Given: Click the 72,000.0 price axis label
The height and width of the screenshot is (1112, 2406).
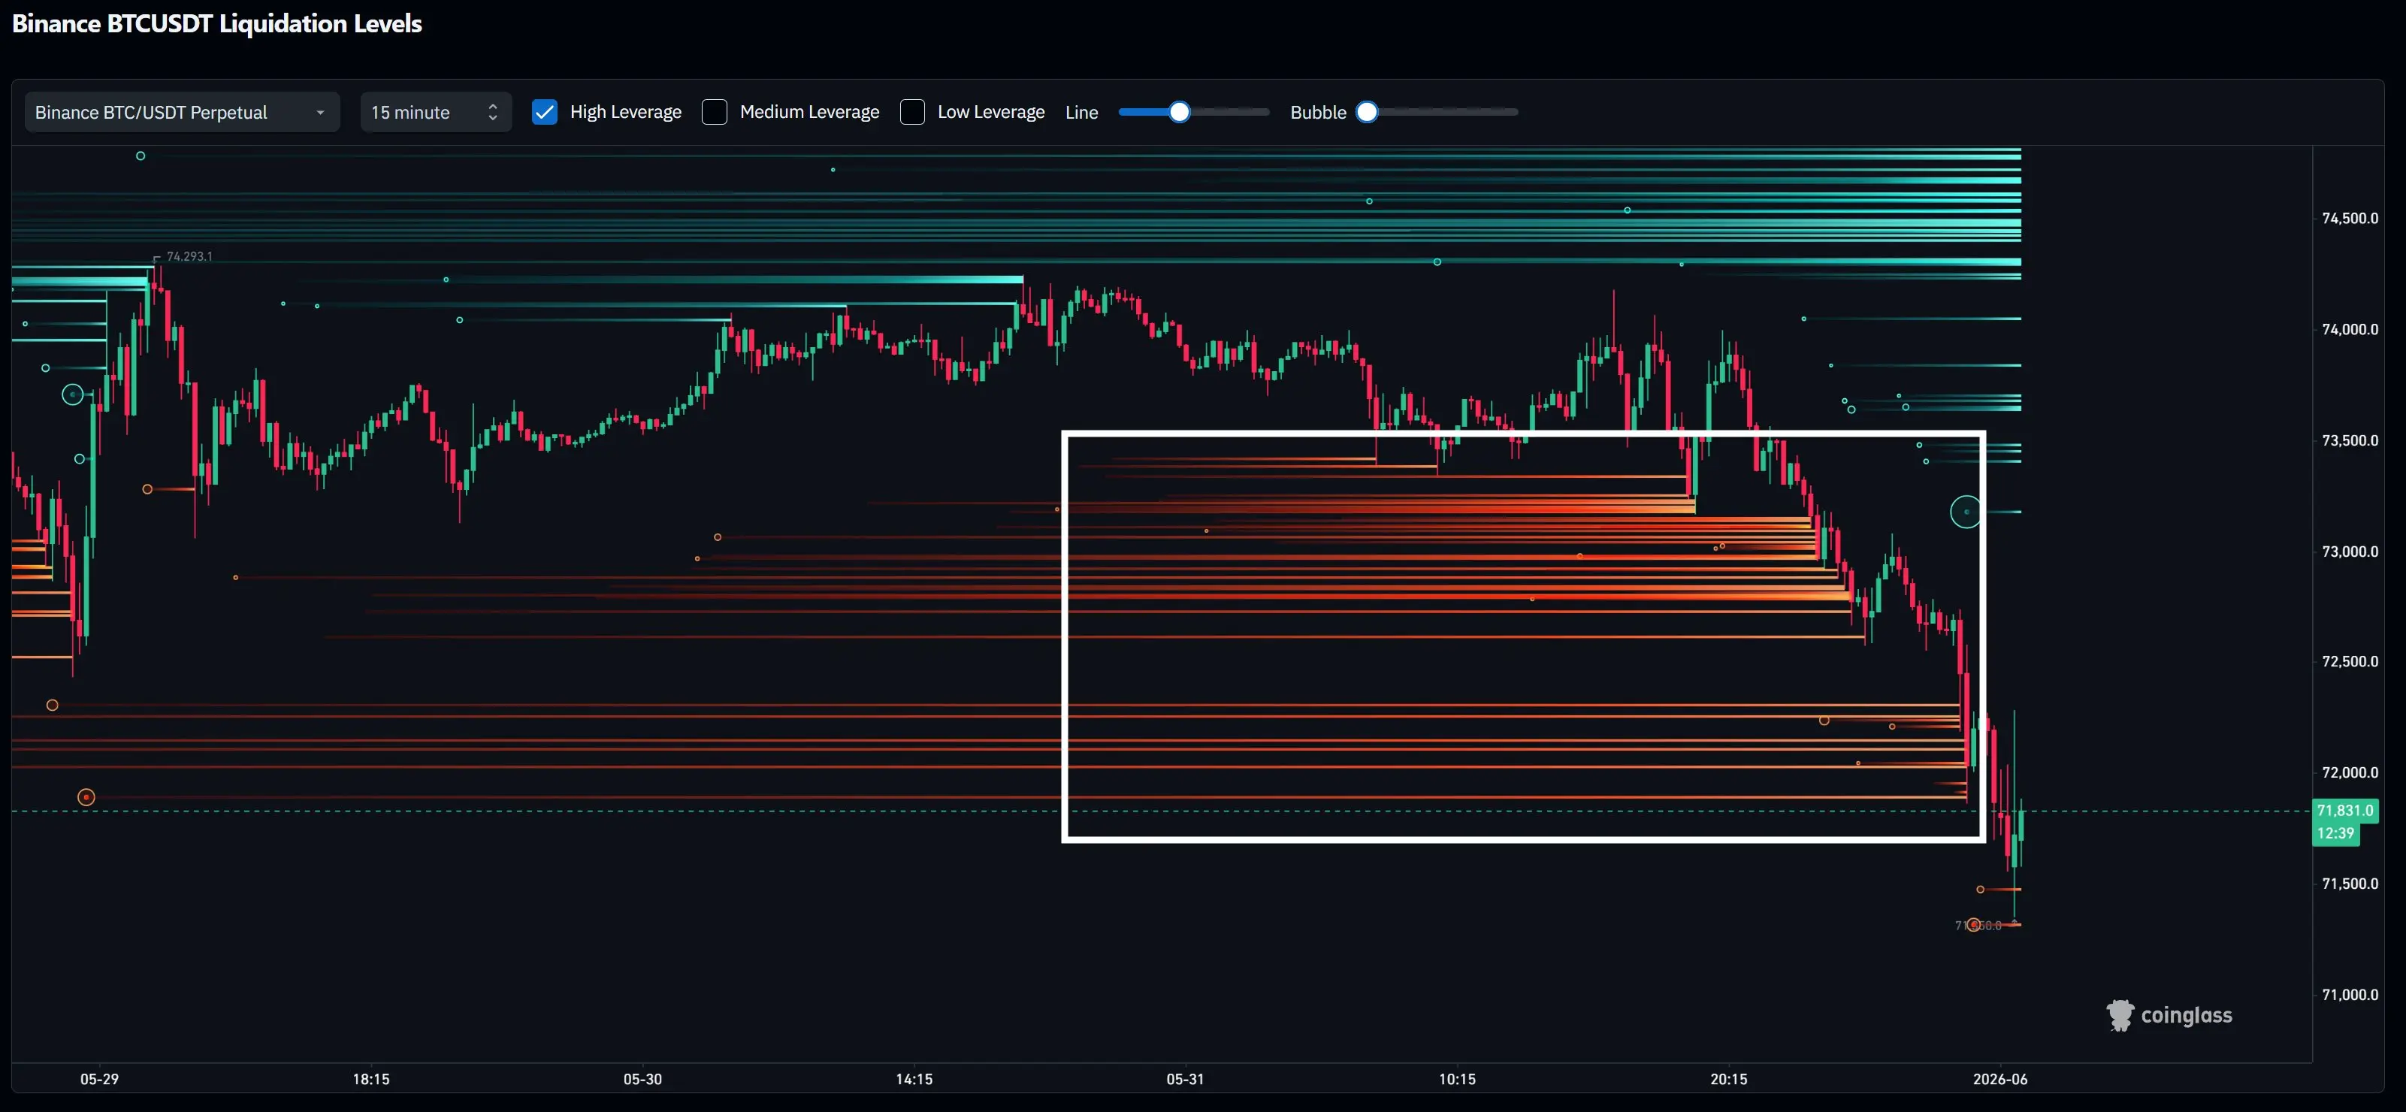Looking at the screenshot, I should click(2350, 773).
